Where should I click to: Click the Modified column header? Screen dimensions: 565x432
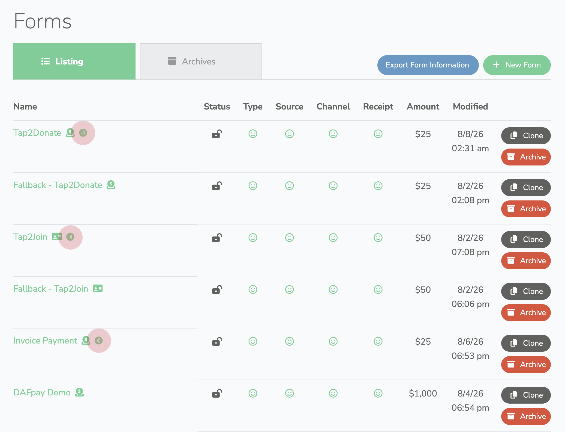[x=470, y=106]
